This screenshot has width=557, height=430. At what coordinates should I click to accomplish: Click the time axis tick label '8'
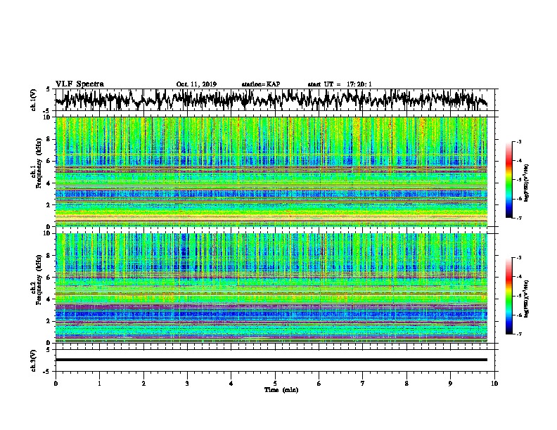(x=406, y=384)
